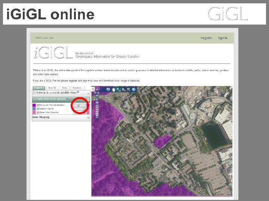269x201 pixels.
Task: Pan the map north with up arrow
Action: click(97, 90)
